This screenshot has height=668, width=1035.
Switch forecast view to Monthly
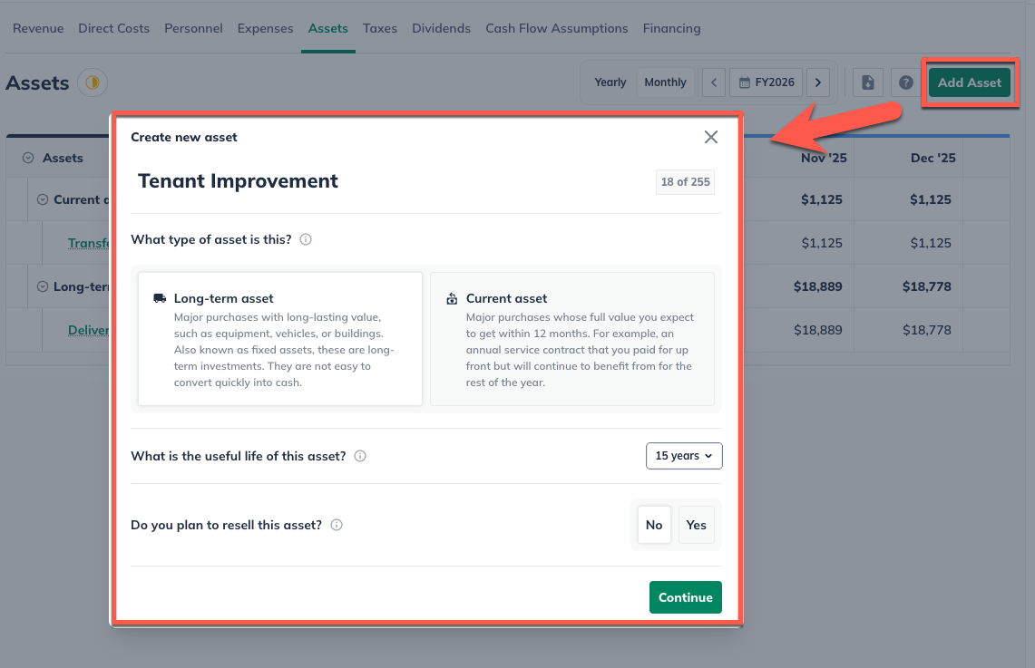665,82
